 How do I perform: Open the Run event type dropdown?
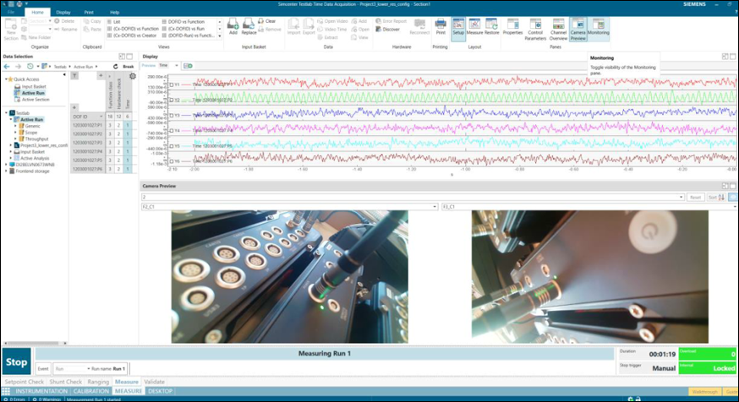click(x=88, y=368)
